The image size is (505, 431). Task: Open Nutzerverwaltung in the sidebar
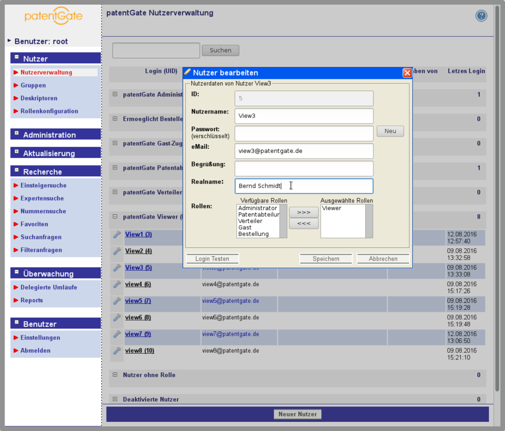[x=46, y=72]
